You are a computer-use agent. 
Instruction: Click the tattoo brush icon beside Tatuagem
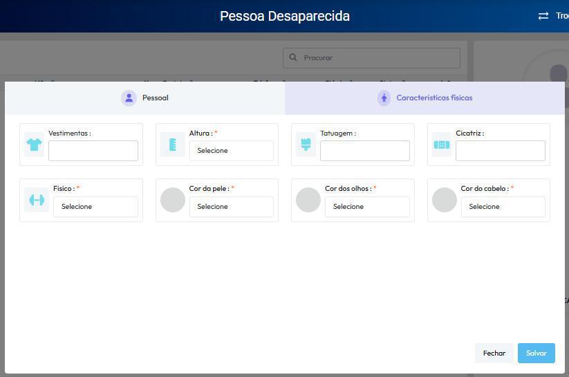(306, 145)
